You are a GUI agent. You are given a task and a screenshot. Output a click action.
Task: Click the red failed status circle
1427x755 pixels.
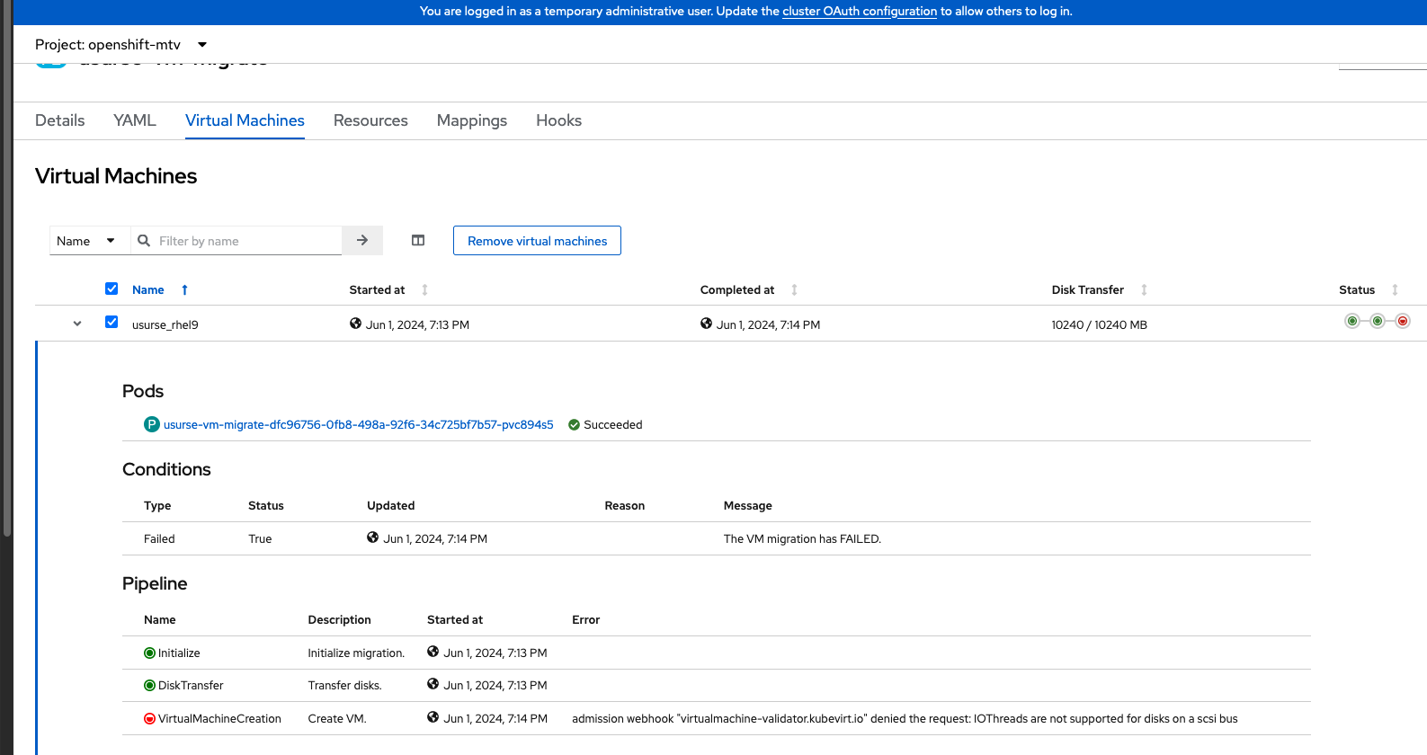point(1402,322)
